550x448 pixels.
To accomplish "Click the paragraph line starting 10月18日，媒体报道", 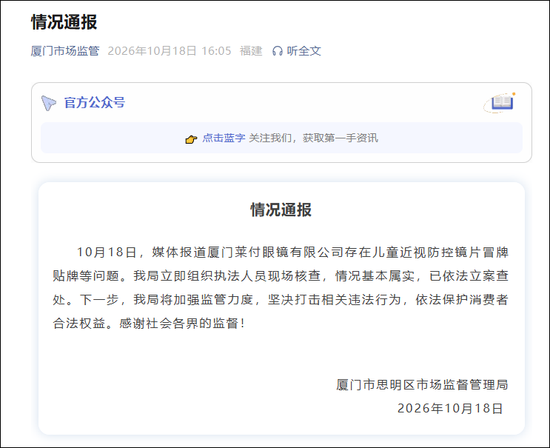I will point(292,253).
